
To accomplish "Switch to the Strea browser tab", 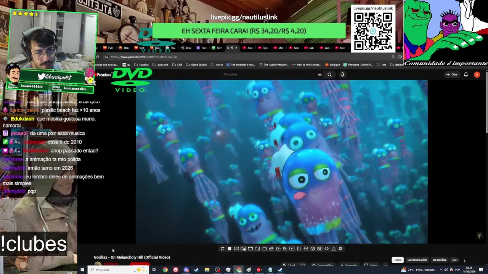I will (124, 48).
